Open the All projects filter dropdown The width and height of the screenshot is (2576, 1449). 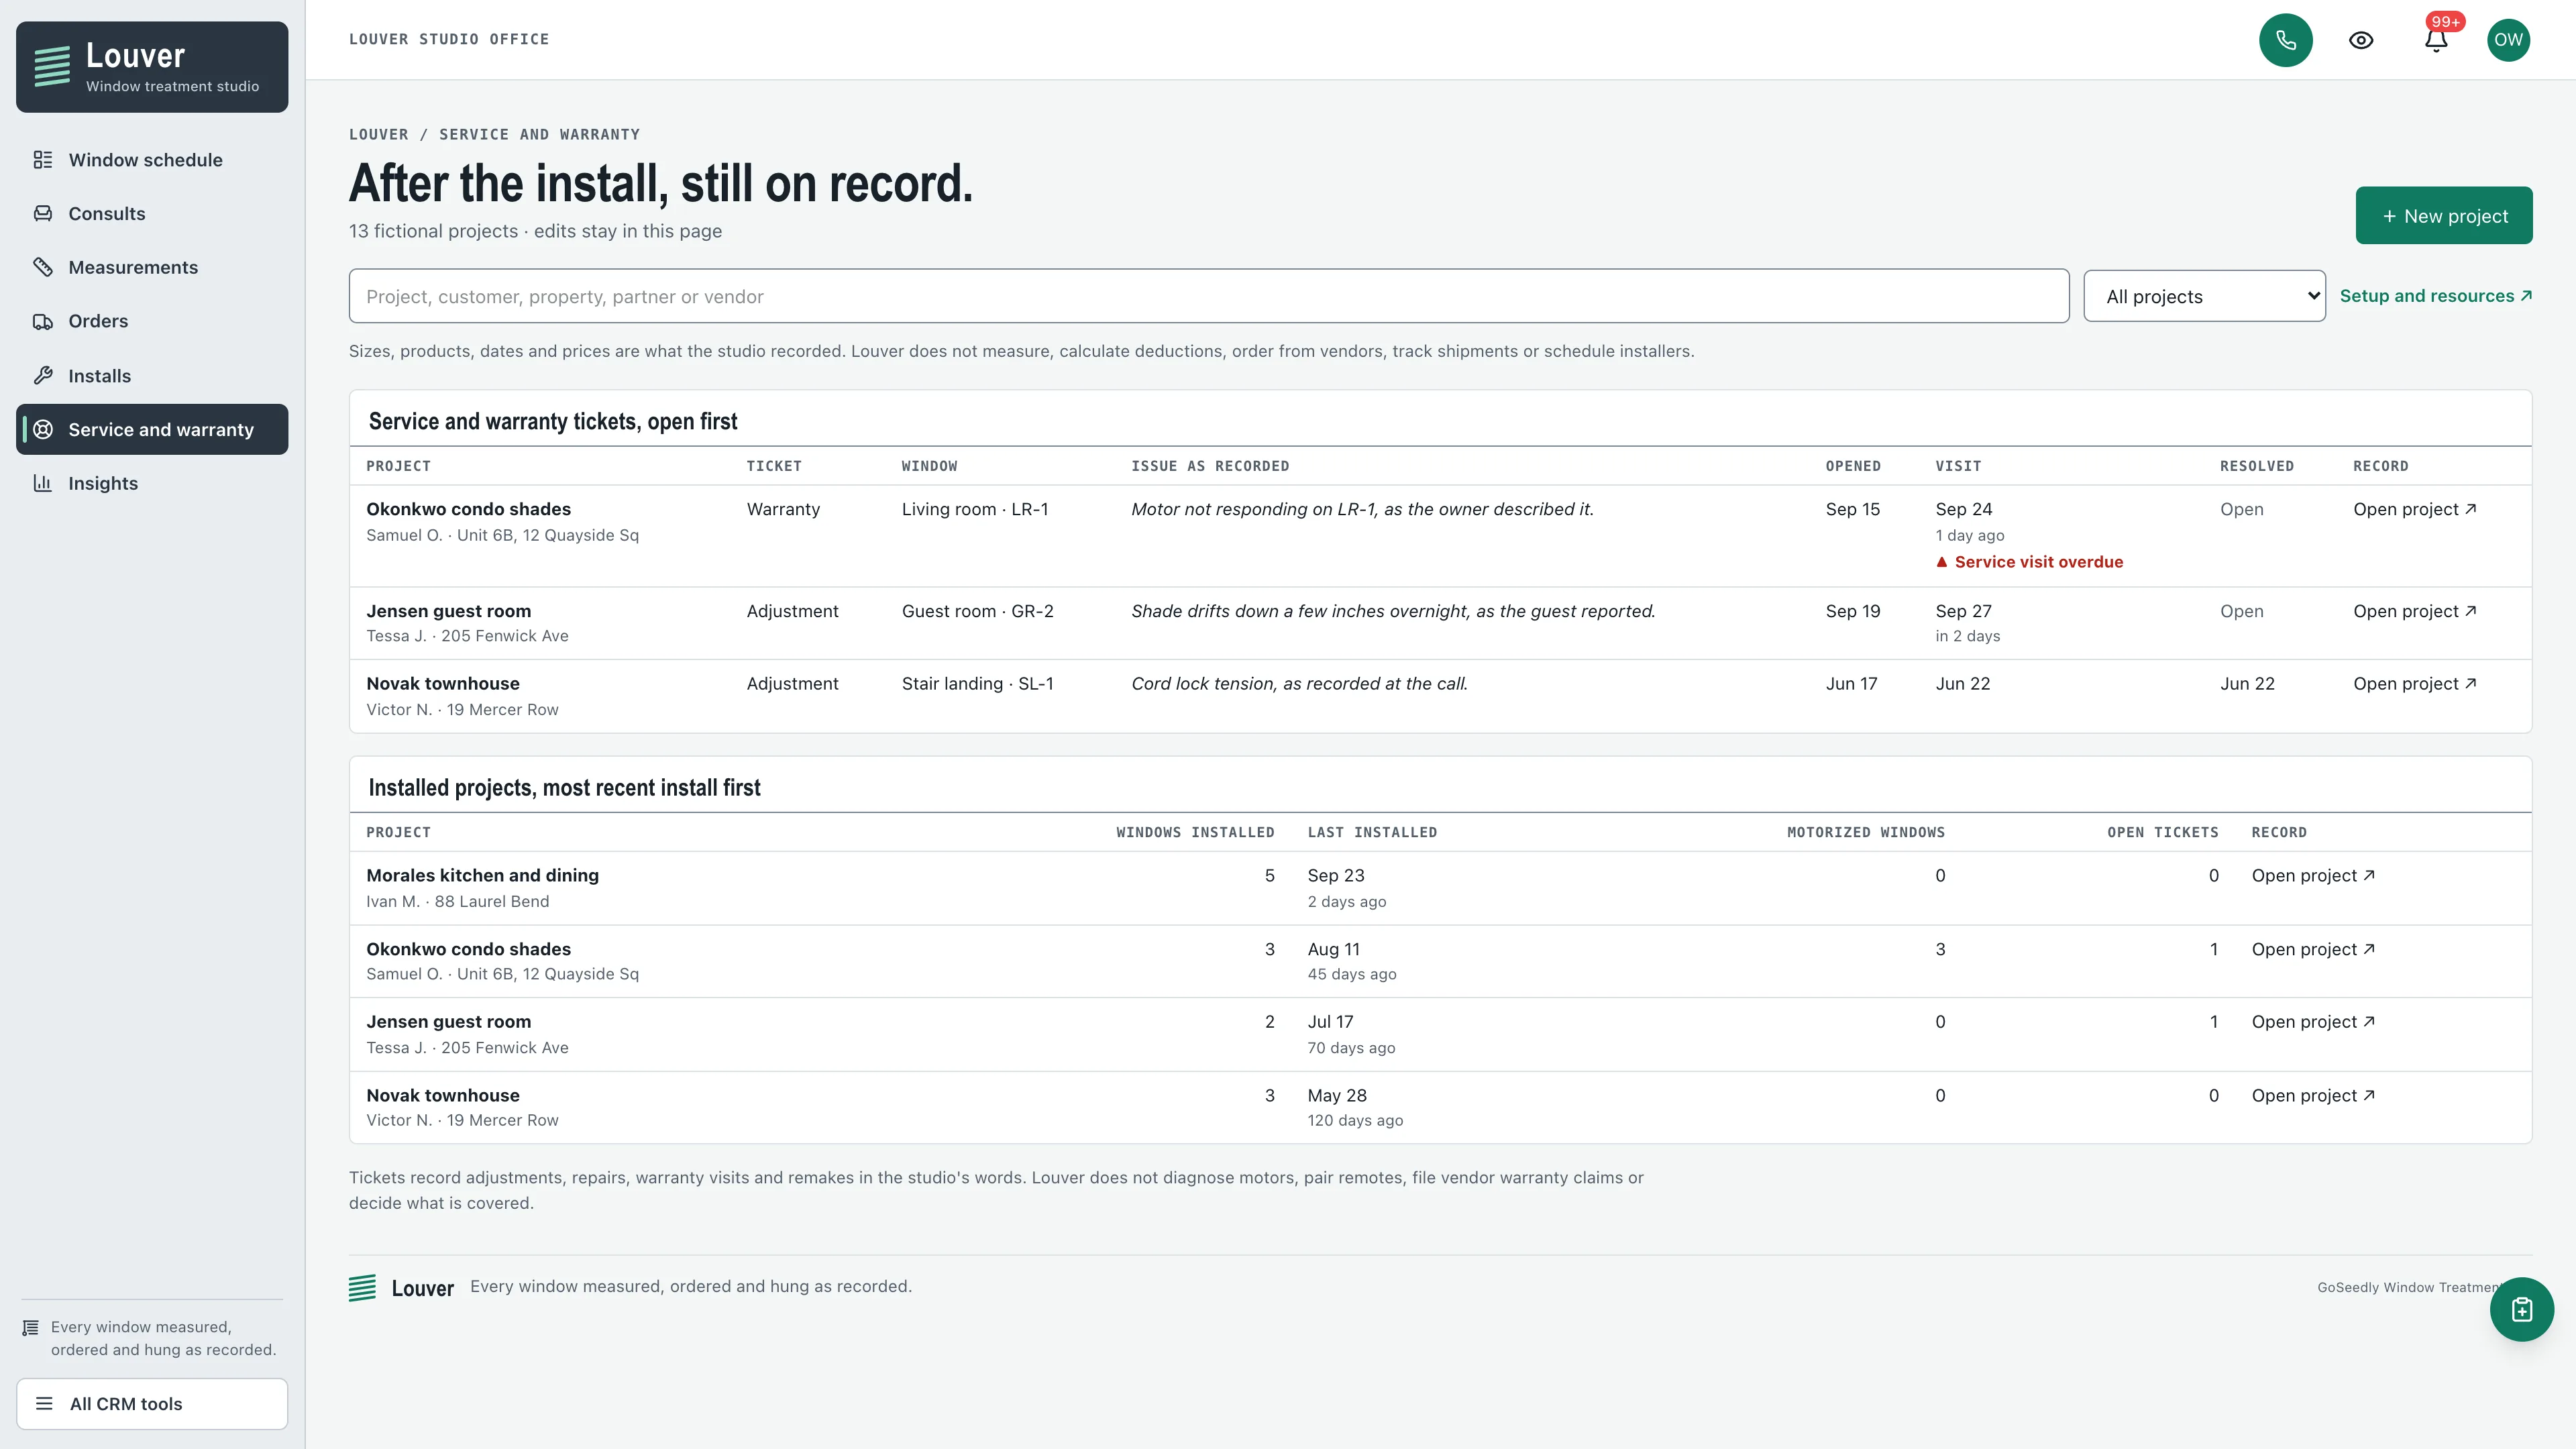[2204, 296]
